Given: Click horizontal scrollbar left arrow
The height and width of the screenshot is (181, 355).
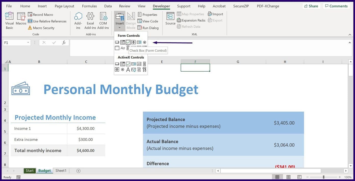Looking at the screenshot, I should pyautogui.click(x=218, y=171).
